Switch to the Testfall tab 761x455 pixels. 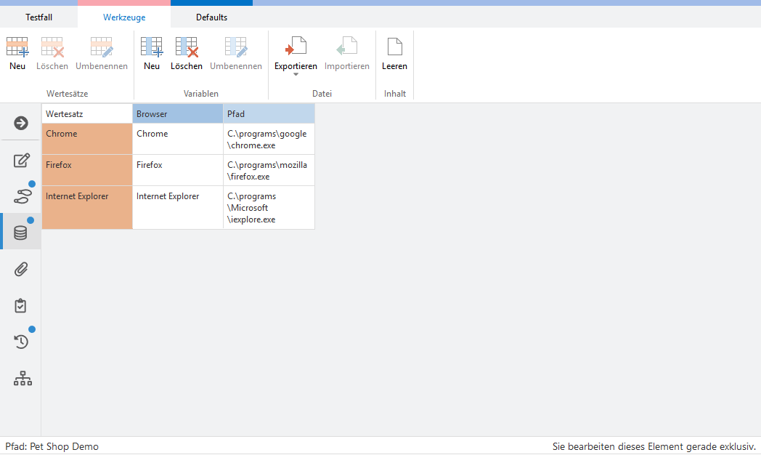[38, 17]
